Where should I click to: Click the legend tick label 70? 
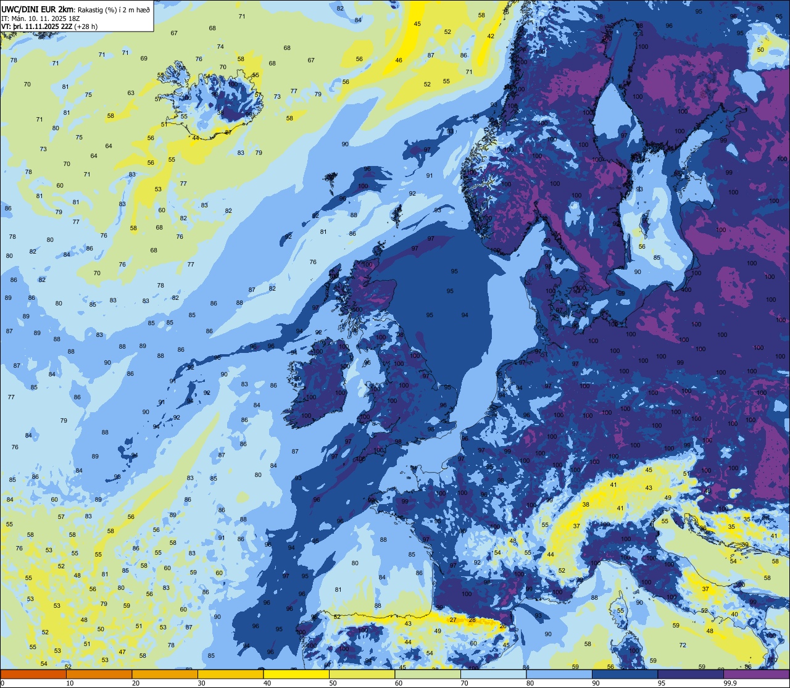(464, 683)
